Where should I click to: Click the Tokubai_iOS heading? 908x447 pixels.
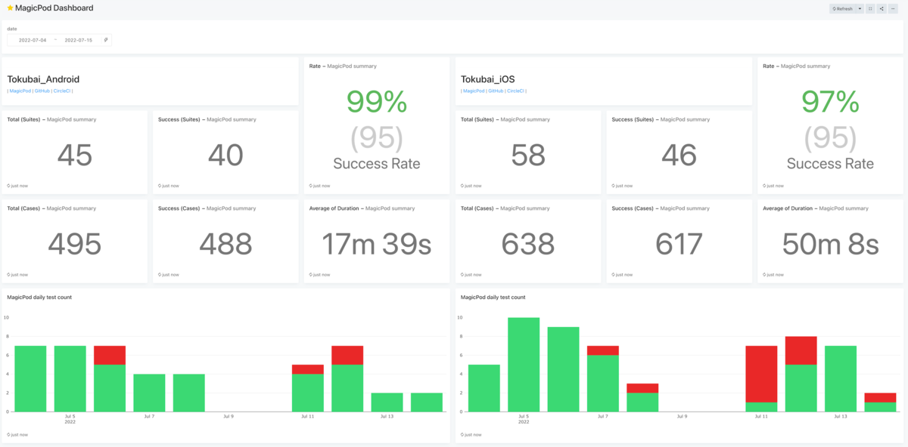point(487,79)
